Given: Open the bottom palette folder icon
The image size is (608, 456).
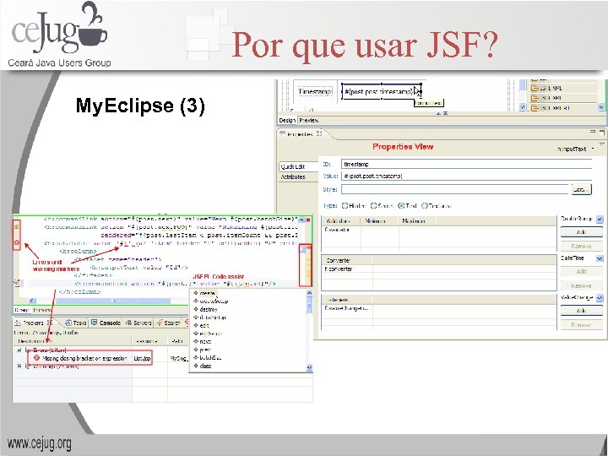Looking at the screenshot, I should click(535, 108).
